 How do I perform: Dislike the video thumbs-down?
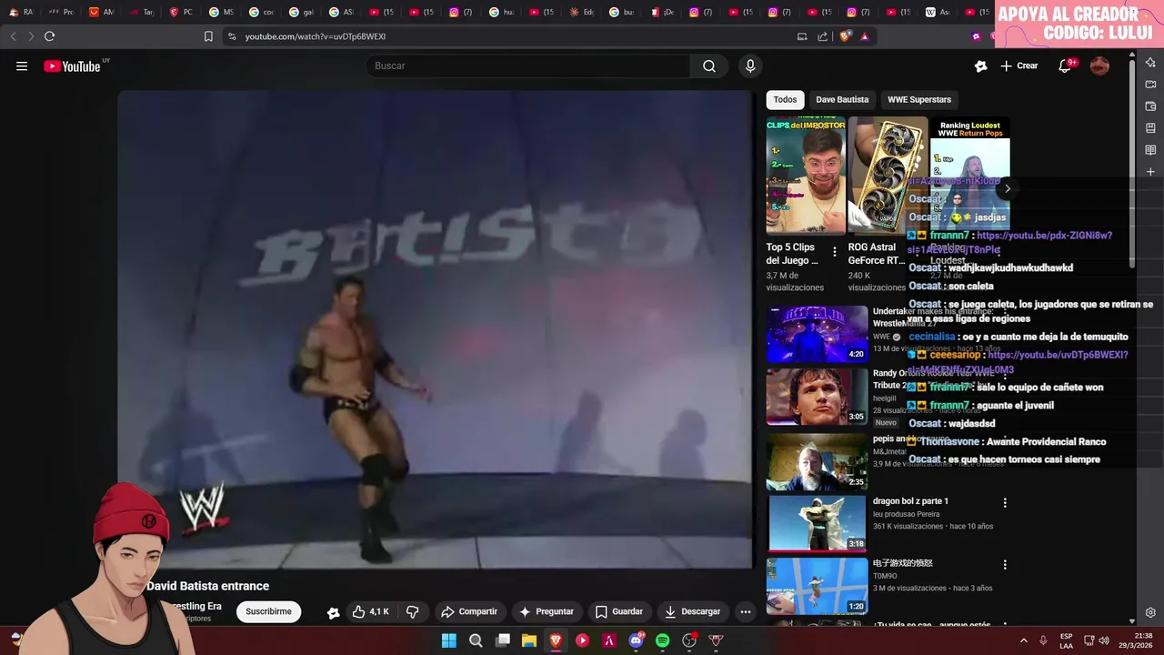tap(412, 611)
